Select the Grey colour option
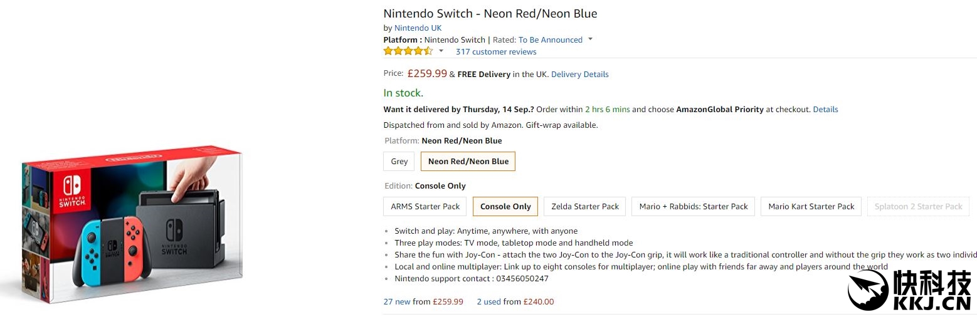This screenshot has height=317, width=977. coord(399,162)
